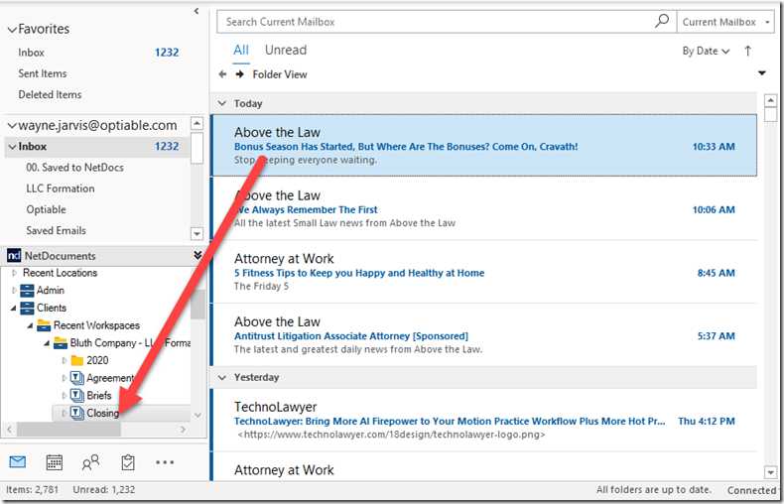Open the By Date sort dropdown
Screen dimensions: 784x504
click(706, 51)
